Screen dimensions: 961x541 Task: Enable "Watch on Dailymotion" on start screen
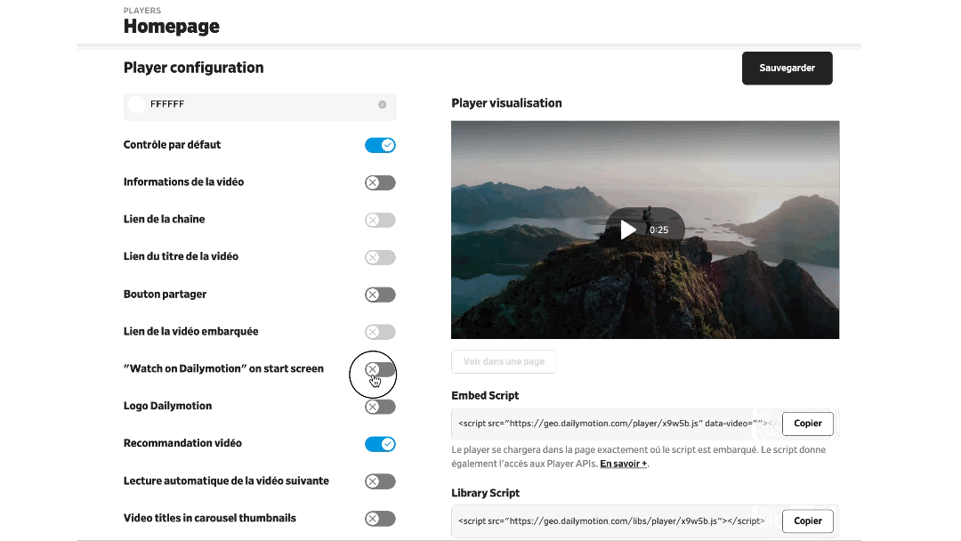point(380,369)
